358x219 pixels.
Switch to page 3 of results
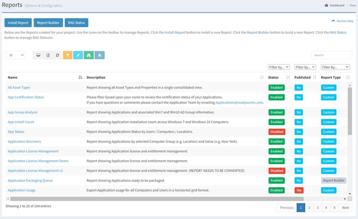pyautogui.click(x=317, y=207)
